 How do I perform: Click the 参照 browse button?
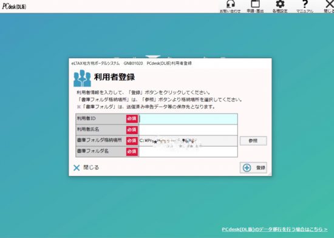click(253, 141)
